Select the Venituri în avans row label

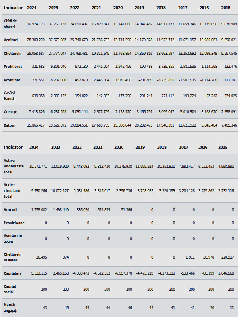(13, 238)
